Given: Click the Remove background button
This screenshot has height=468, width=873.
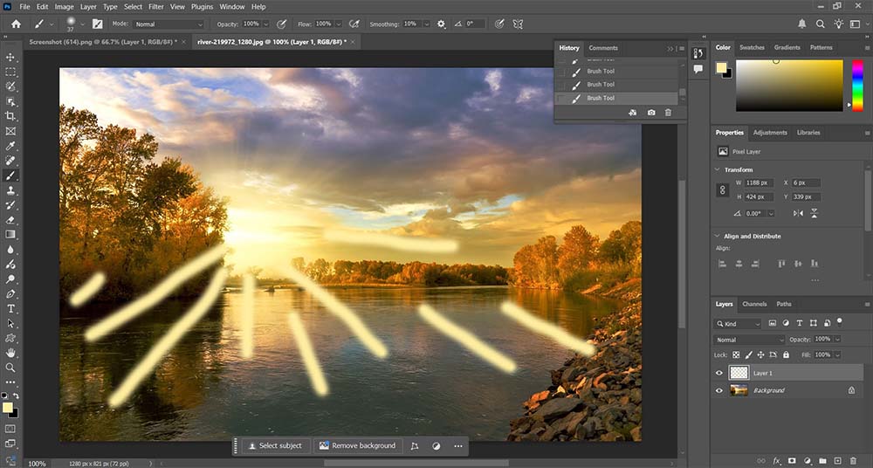Looking at the screenshot, I should point(358,445).
